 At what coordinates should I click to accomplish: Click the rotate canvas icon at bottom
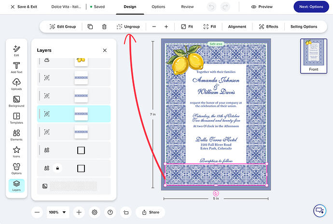point(126,212)
